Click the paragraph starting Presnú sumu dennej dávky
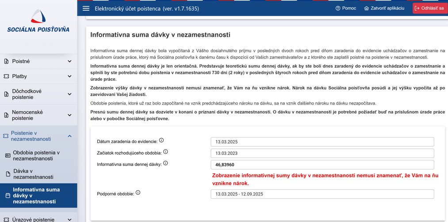This screenshot has width=448, height=222. [x=268, y=116]
